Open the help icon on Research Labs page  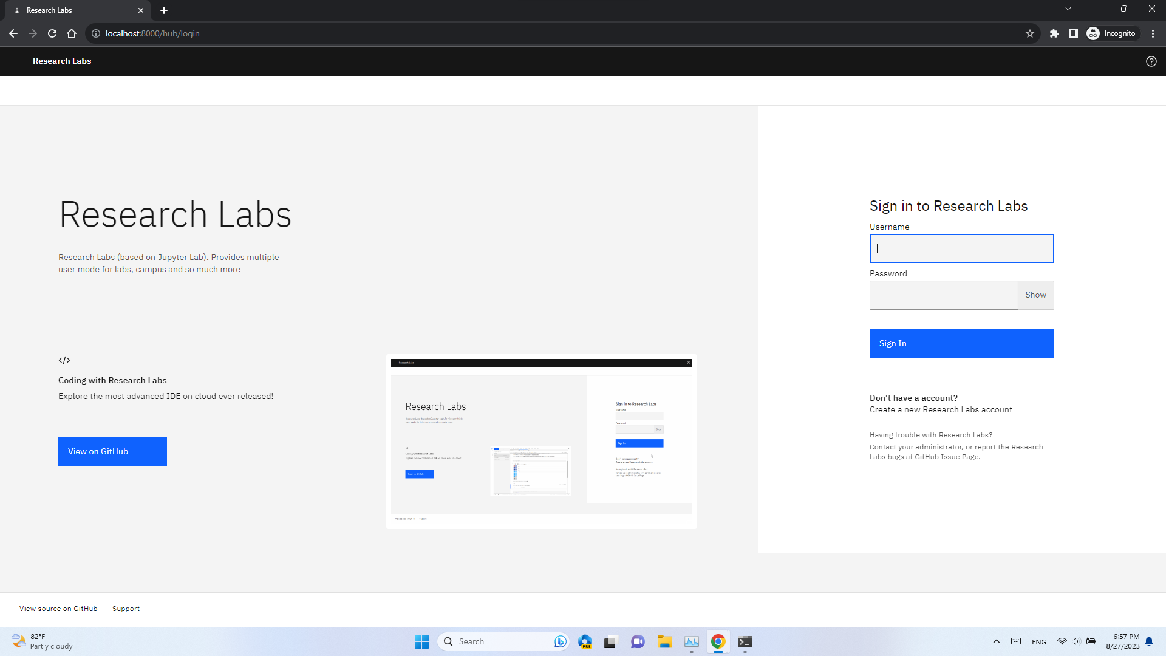[x=1152, y=61]
